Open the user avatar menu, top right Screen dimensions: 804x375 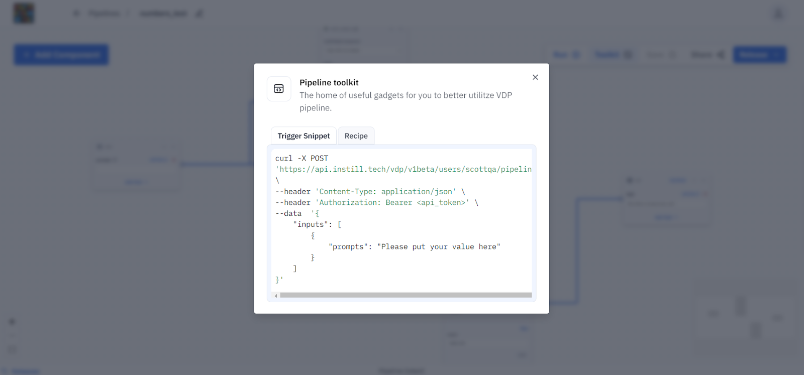point(778,14)
